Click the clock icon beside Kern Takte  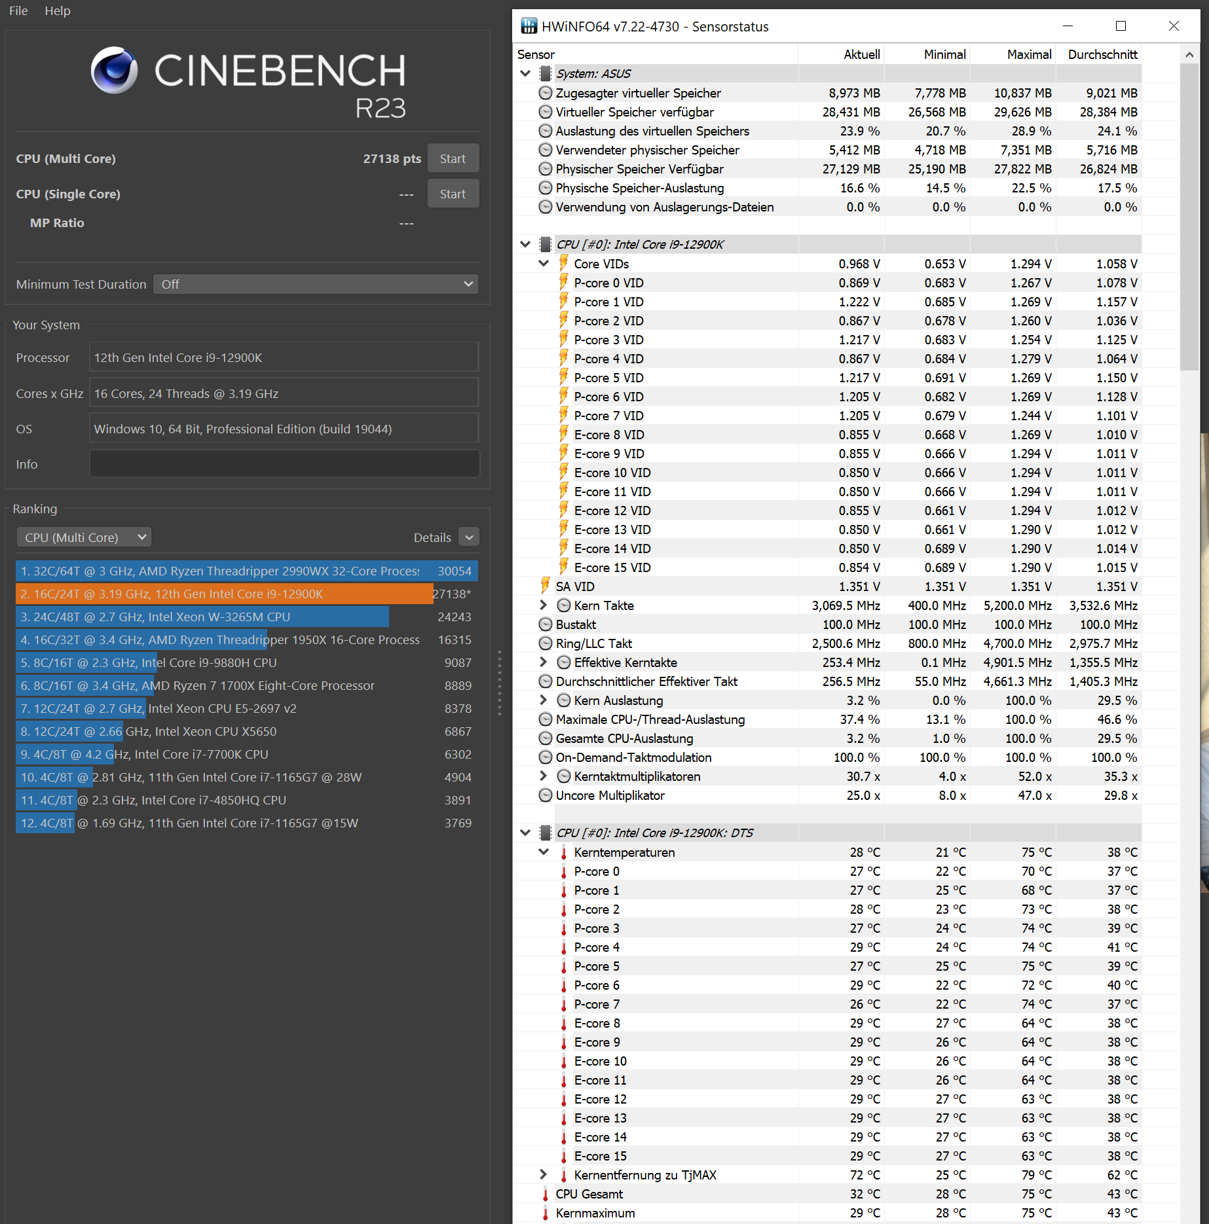pos(563,605)
